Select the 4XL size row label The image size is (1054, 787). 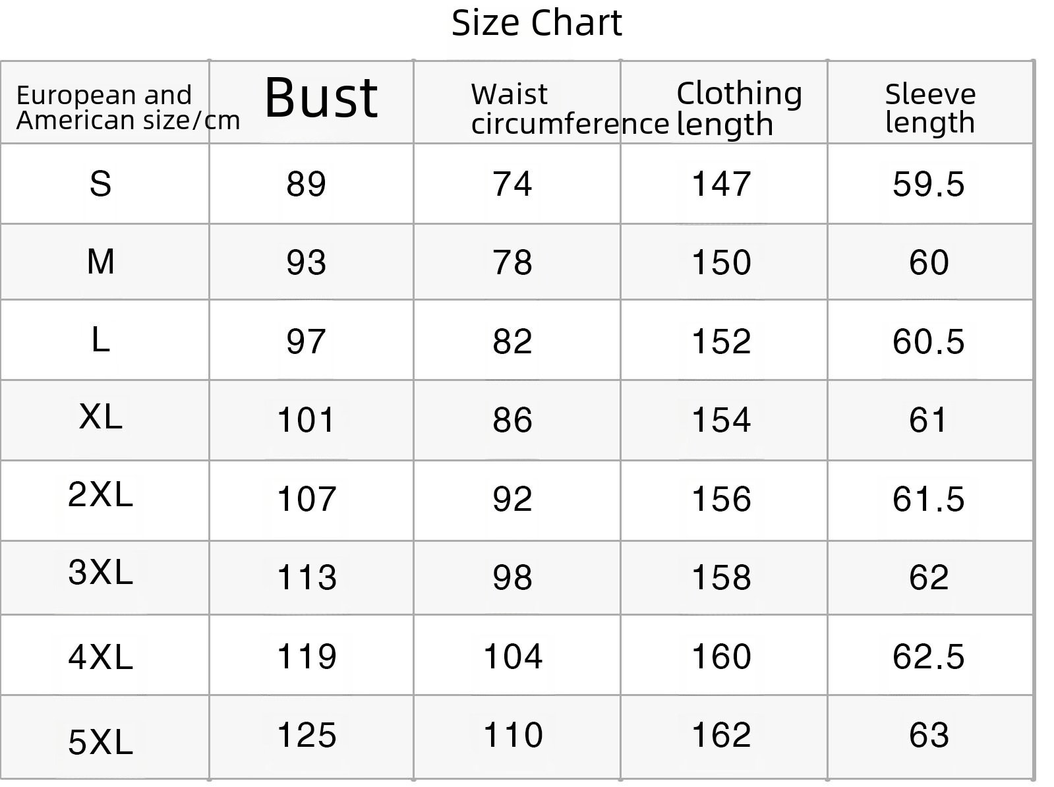[100, 656]
